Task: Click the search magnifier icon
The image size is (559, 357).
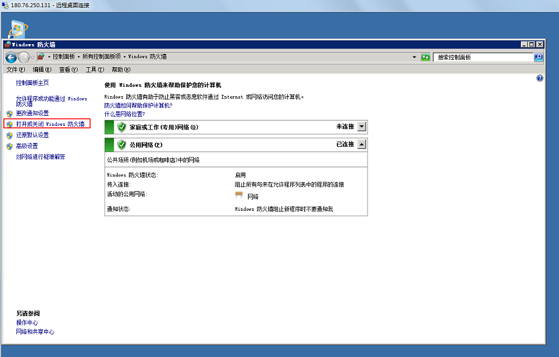Action: point(539,57)
